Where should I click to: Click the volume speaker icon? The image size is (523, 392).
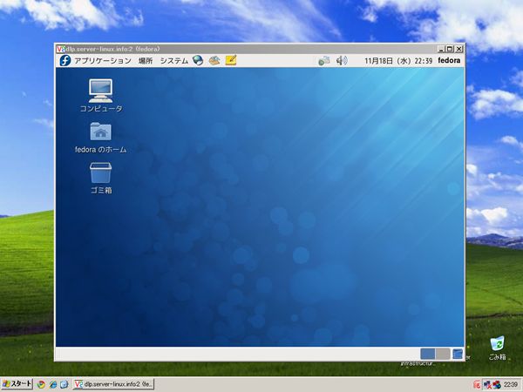342,61
